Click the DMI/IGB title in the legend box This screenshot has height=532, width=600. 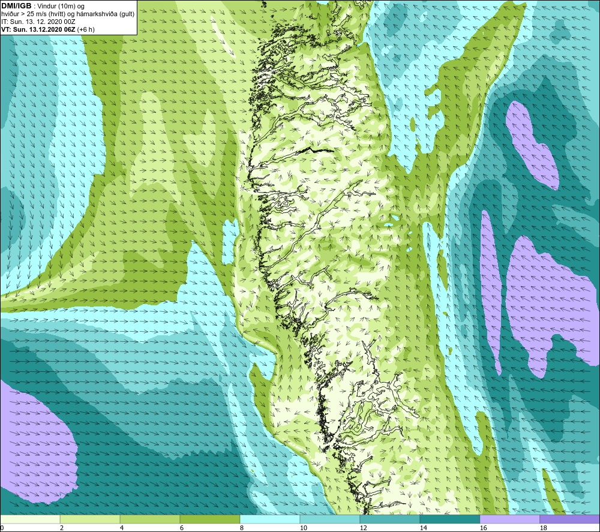click(x=16, y=6)
